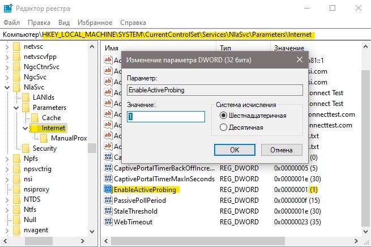Image resolution: width=371 pixels, height=247 pixels.
Task: Confirm the DWORD edit with OK
Action: (234, 150)
